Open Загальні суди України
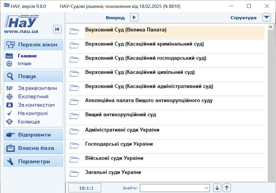This screenshot has height=193, width=276. click(113, 172)
